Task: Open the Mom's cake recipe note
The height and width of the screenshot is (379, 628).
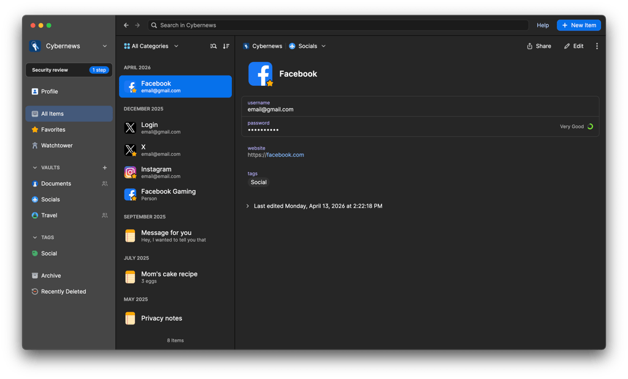Action: (175, 277)
